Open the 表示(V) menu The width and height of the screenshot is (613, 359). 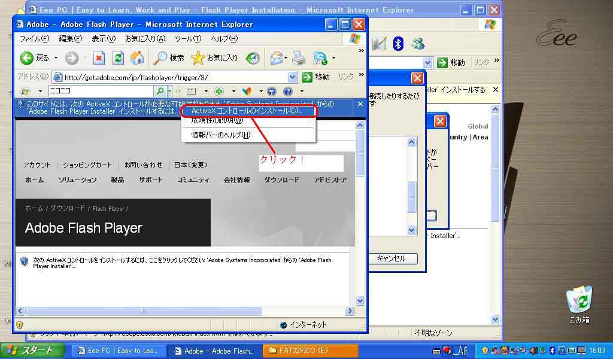click(x=104, y=39)
